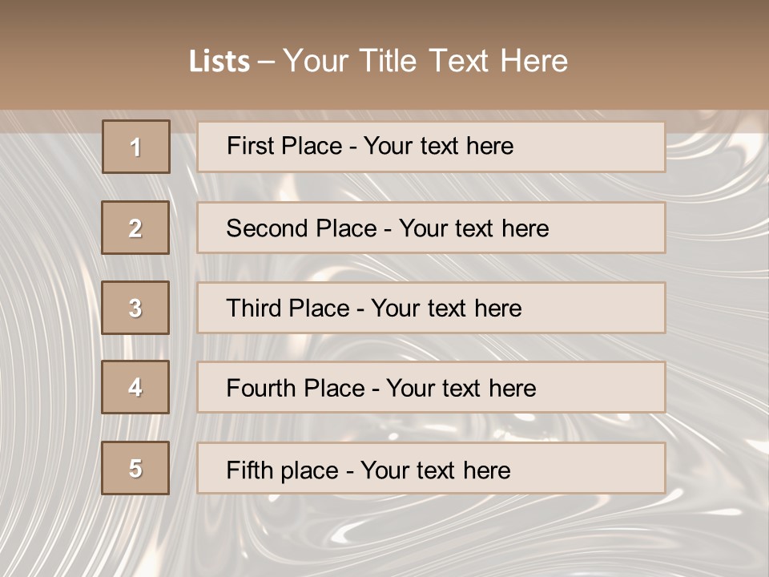Click swirl background below number 5 box
This screenshot has width=769, height=577.
point(135,533)
